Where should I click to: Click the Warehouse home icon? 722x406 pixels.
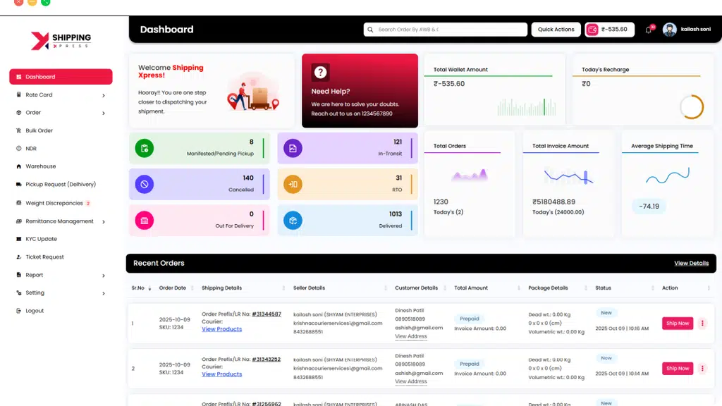[18, 166]
